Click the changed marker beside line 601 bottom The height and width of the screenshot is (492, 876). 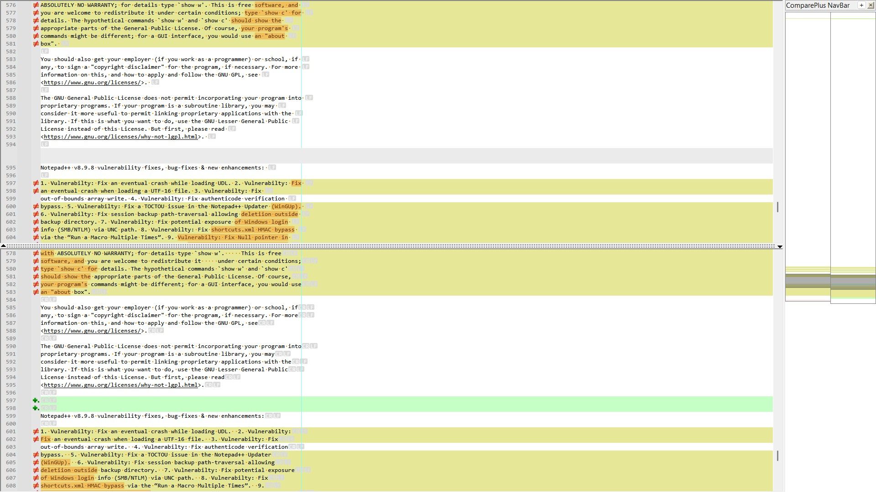pyautogui.click(x=36, y=431)
